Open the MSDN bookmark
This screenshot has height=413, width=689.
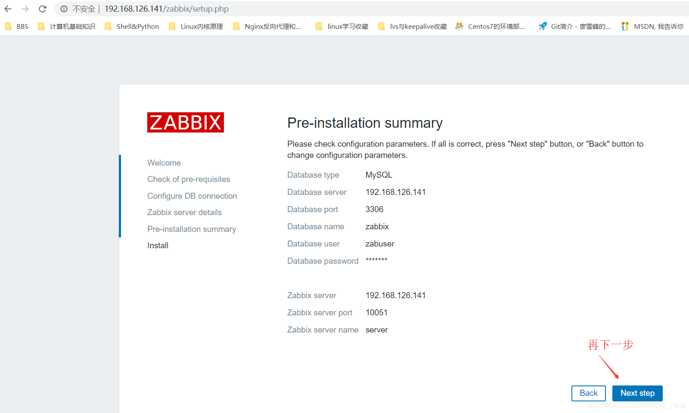click(x=652, y=26)
